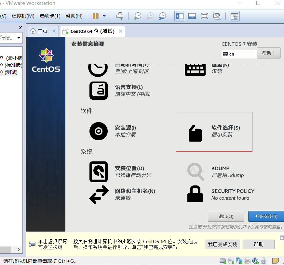Close the 主页 tab

(x=54, y=31)
